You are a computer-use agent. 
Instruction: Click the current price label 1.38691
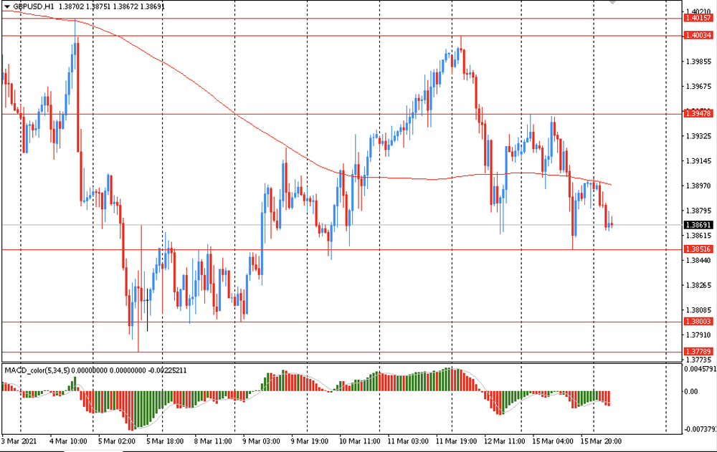tap(698, 225)
